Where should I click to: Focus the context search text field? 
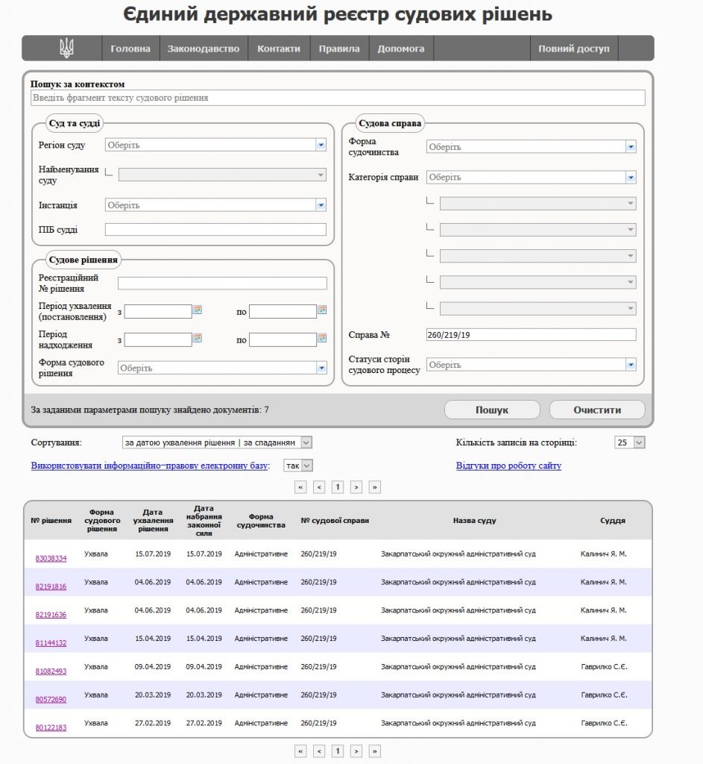[338, 98]
